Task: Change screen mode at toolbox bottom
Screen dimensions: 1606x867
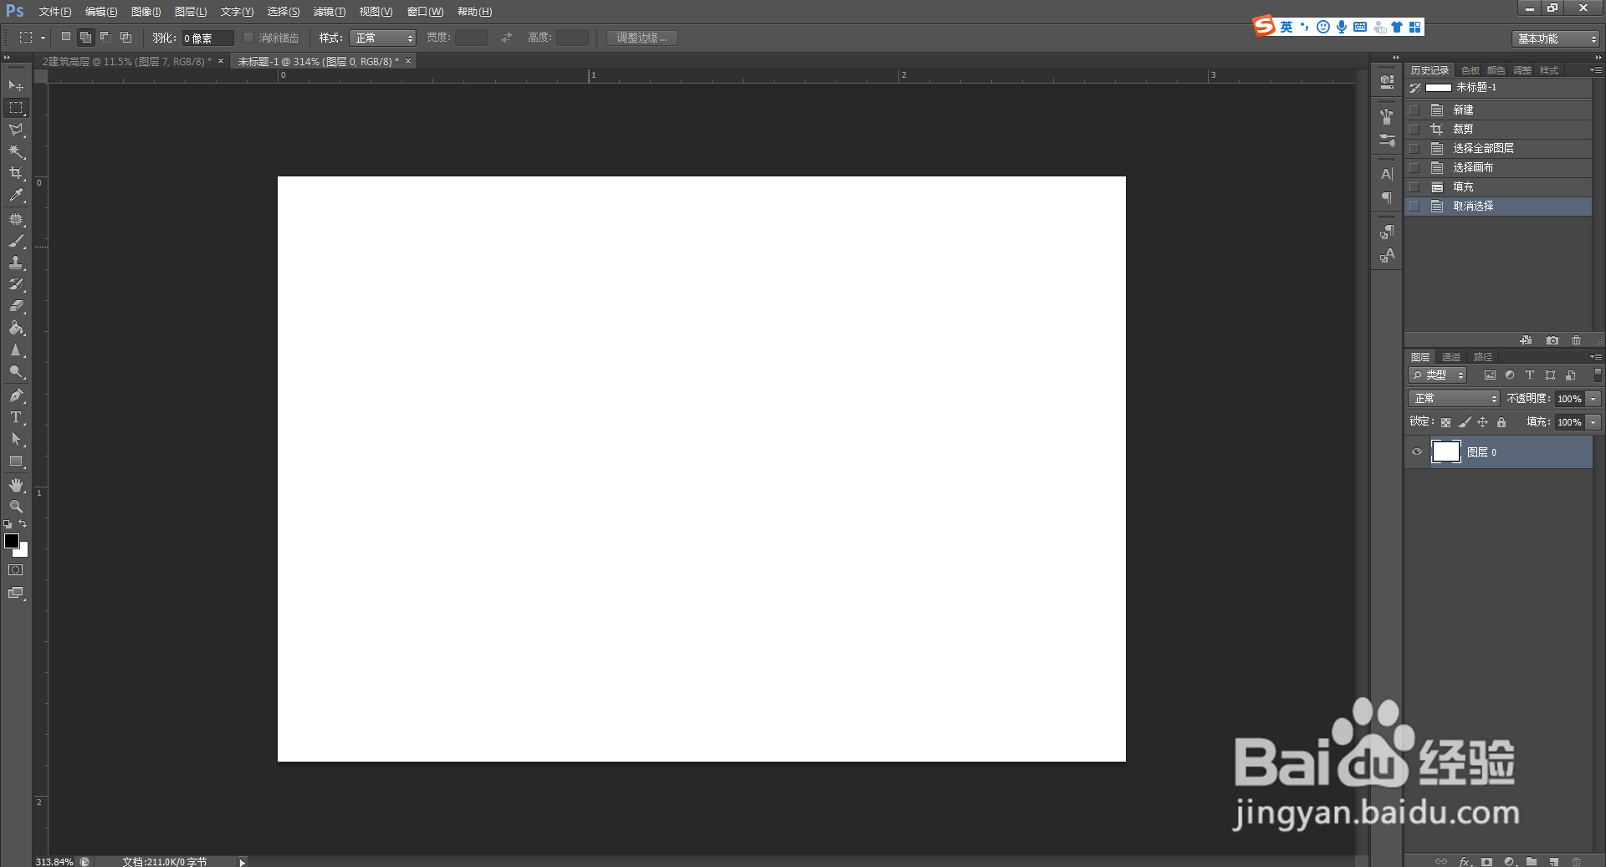Action: click(x=16, y=593)
